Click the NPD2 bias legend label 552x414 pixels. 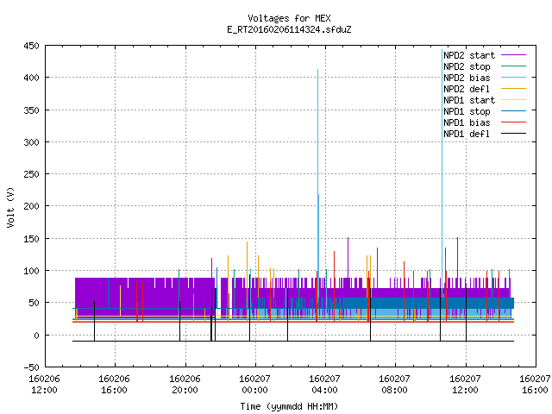(467, 78)
